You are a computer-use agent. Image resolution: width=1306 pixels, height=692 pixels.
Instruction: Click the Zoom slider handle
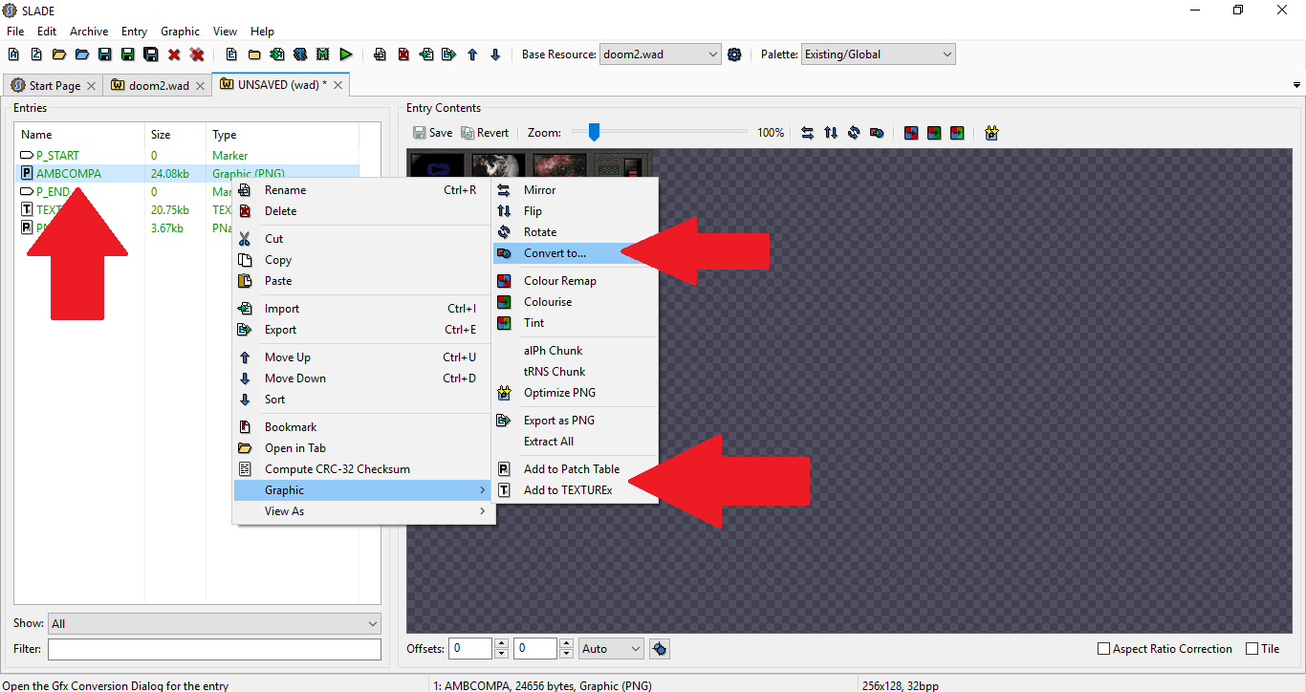(594, 132)
